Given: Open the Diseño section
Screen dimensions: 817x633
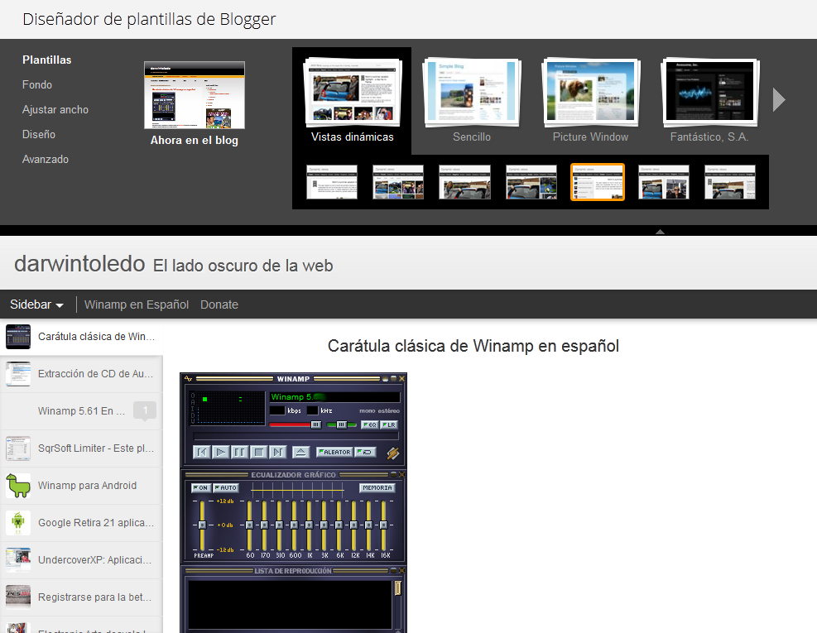Looking at the screenshot, I should click(x=39, y=134).
